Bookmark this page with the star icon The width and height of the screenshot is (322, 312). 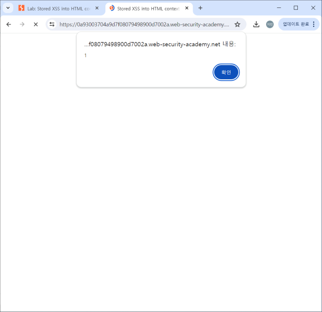(237, 24)
